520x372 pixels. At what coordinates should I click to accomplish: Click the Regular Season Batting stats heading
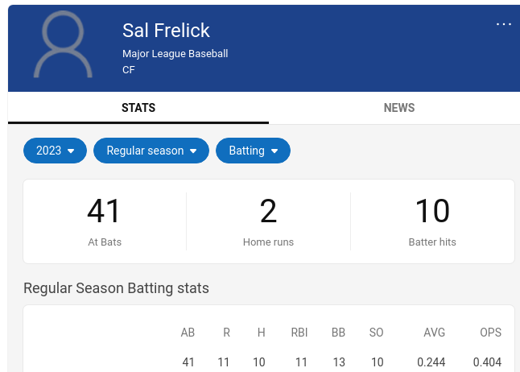116,288
